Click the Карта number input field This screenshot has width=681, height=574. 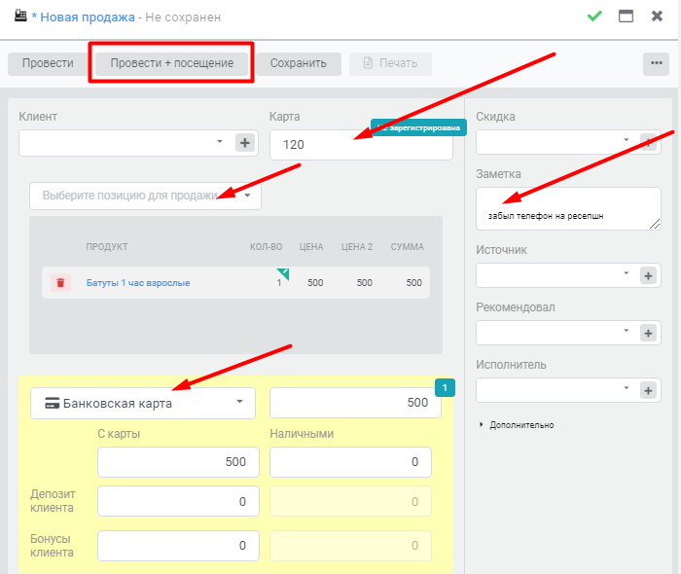361,145
